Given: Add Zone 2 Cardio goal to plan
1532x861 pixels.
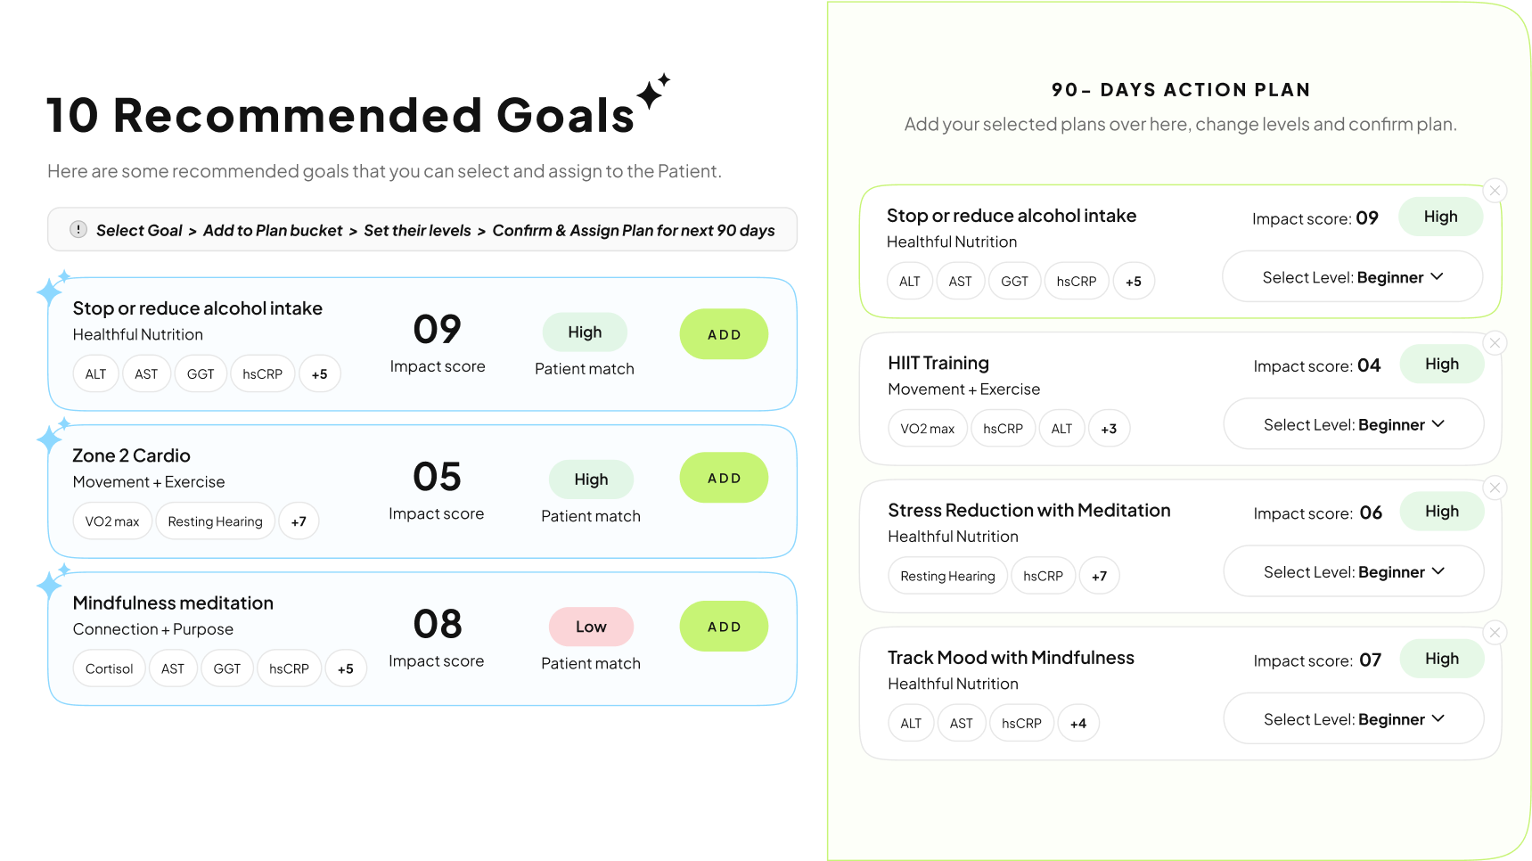Looking at the screenshot, I should click(x=724, y=478).
